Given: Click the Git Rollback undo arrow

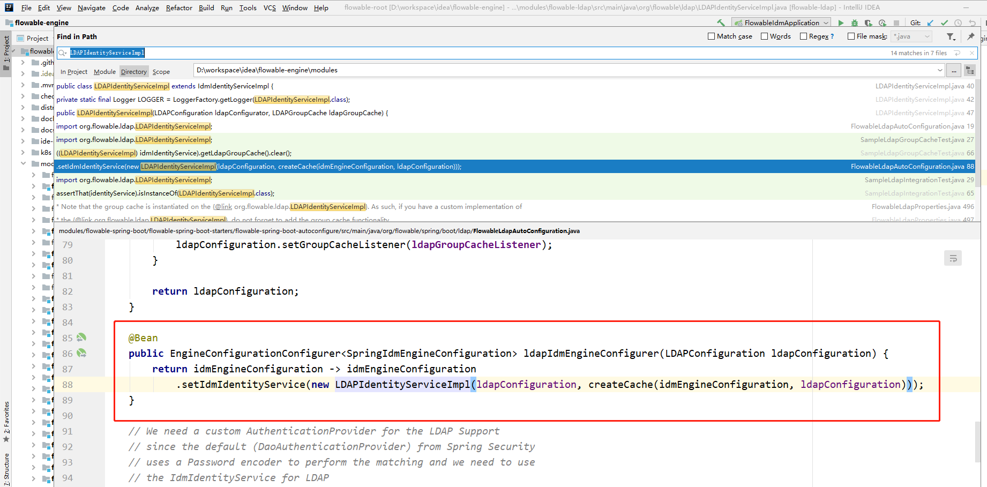Looking at the screenshot, I should click(x=972, y=23).
